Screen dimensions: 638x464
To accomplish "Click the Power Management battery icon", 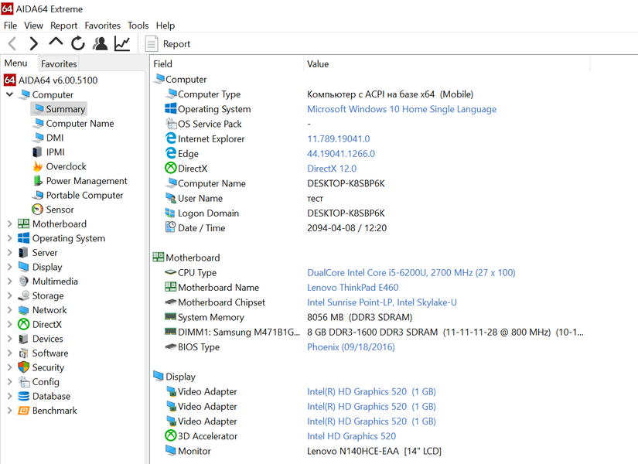I will coord(38,181).
